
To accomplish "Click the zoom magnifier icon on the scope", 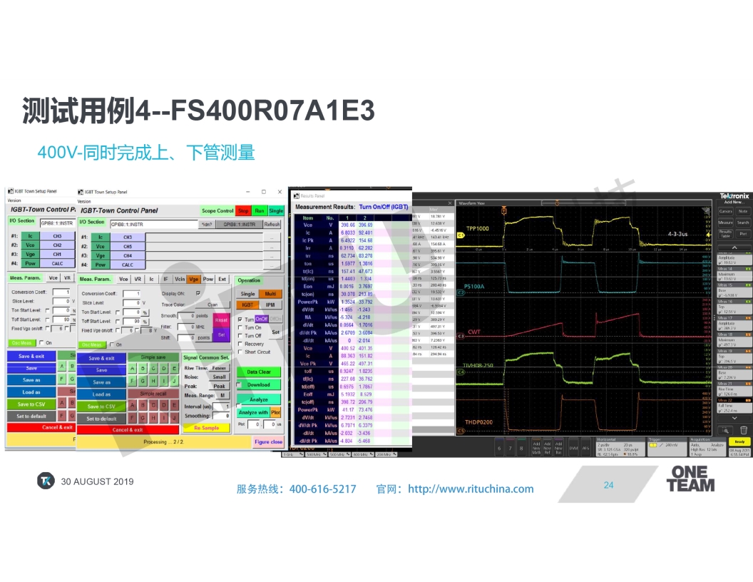I will point(726,430).
